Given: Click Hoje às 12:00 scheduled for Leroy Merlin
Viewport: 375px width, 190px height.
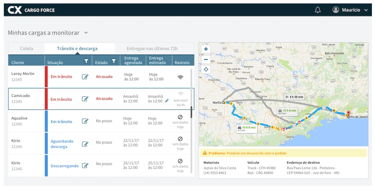Looking at the screenshot, I should 131,77.
